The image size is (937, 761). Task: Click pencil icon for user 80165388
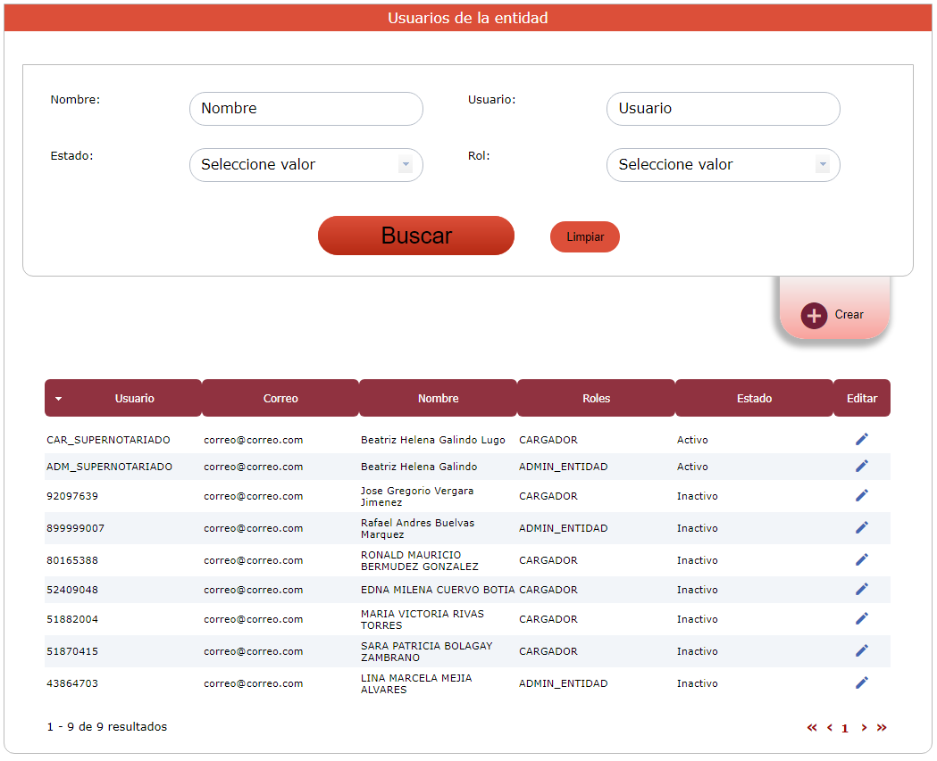point(861,559)
